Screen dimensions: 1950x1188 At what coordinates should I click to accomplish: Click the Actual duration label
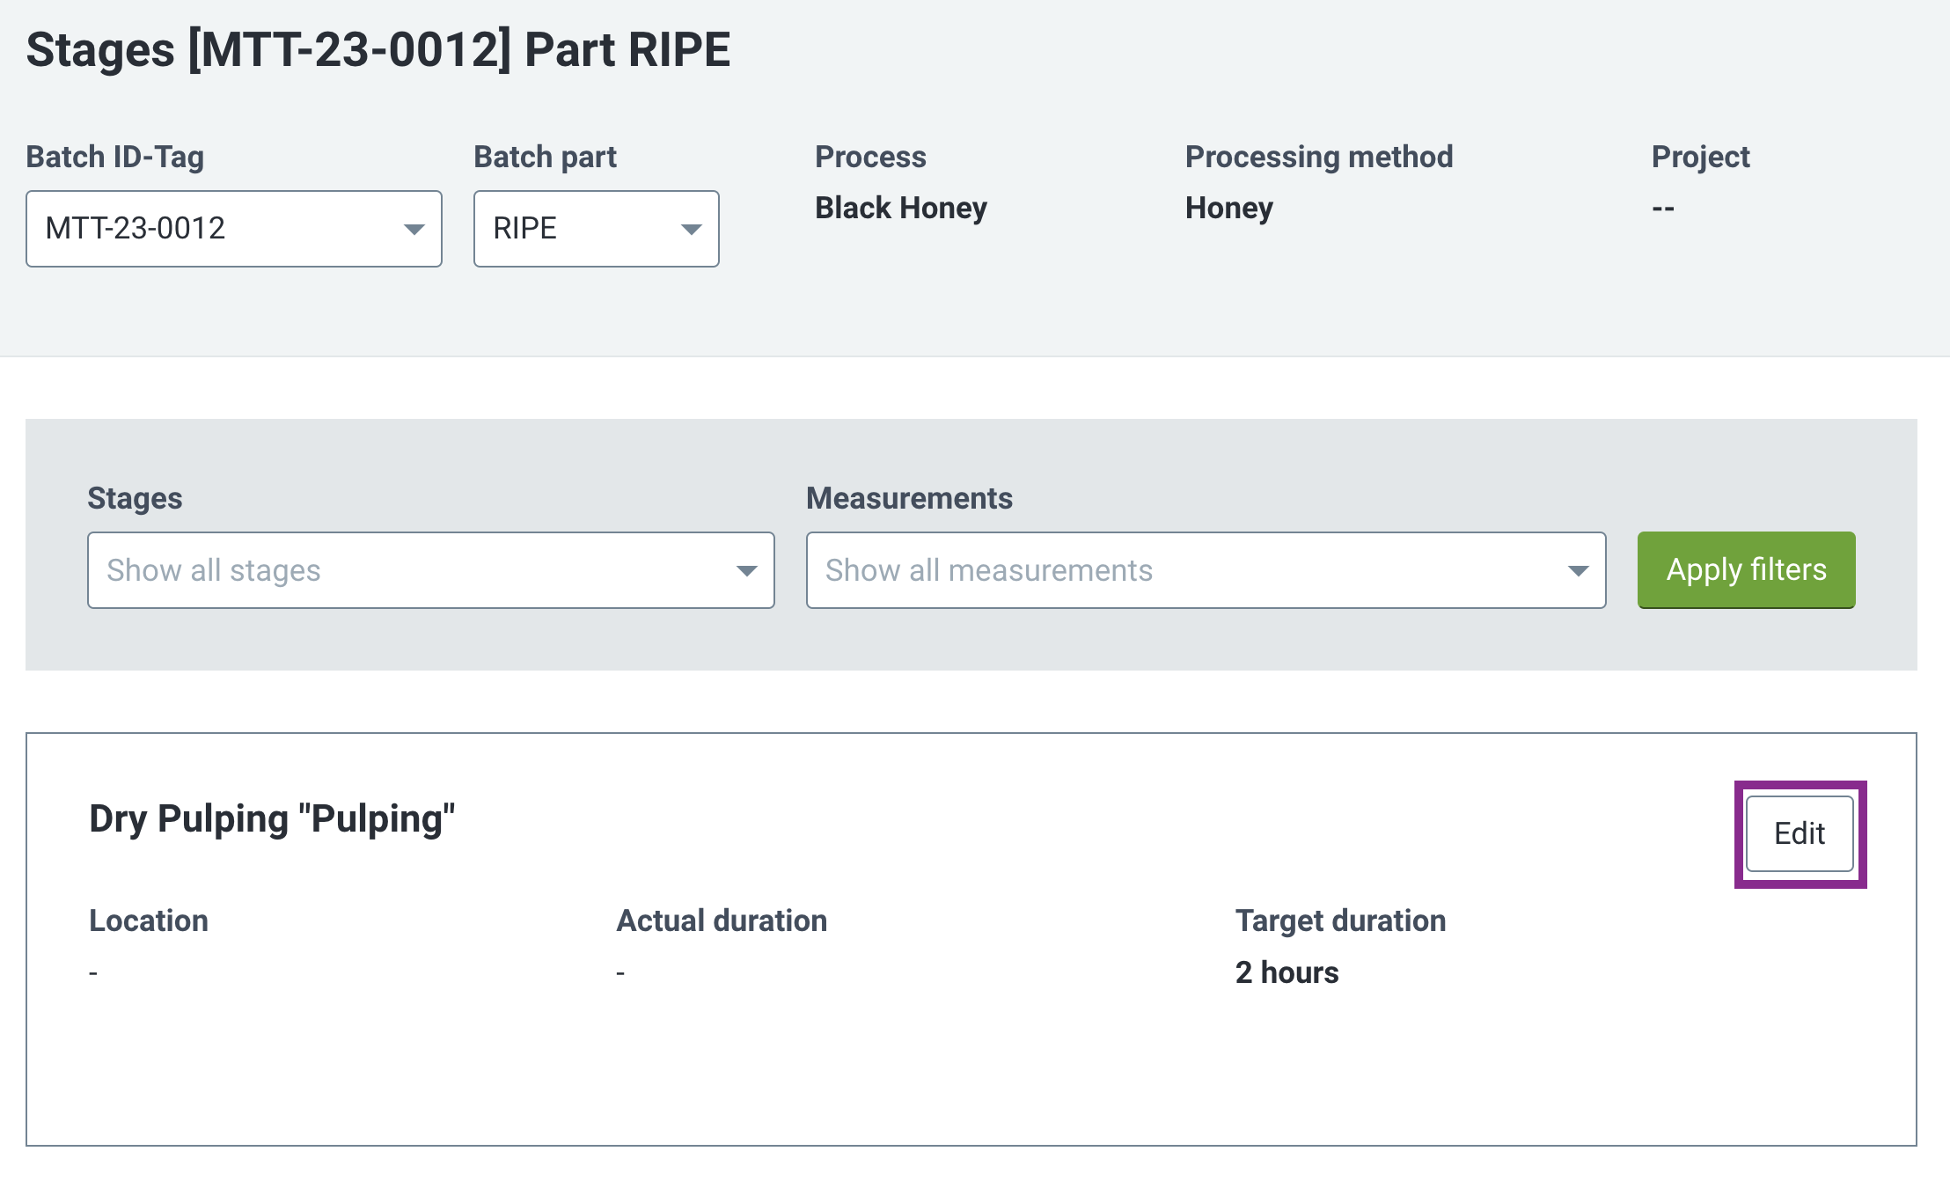pos(722,920)
